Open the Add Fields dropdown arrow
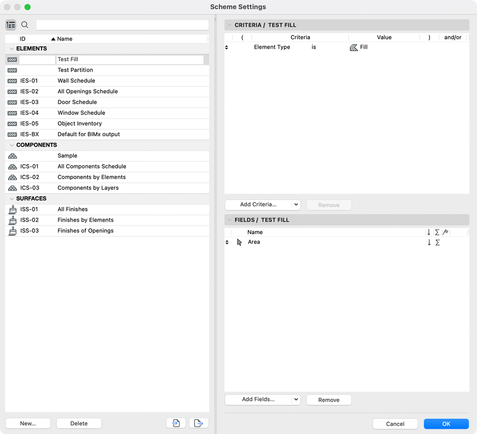This screenshot has width=477, height=434. pos(296,399)
